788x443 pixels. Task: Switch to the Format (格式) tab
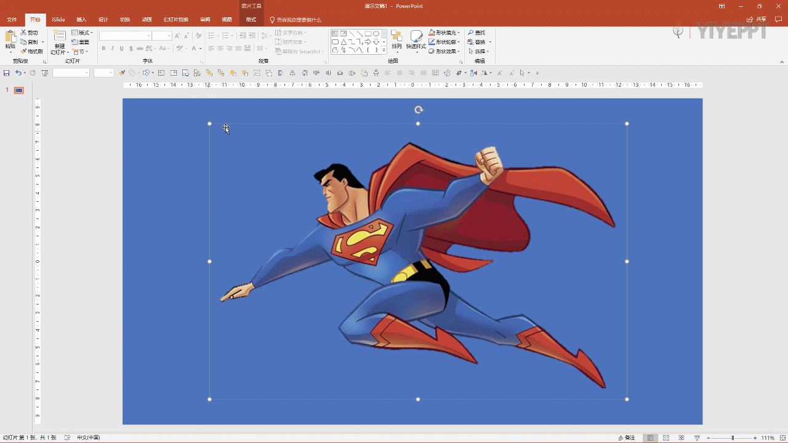[251, 20]
